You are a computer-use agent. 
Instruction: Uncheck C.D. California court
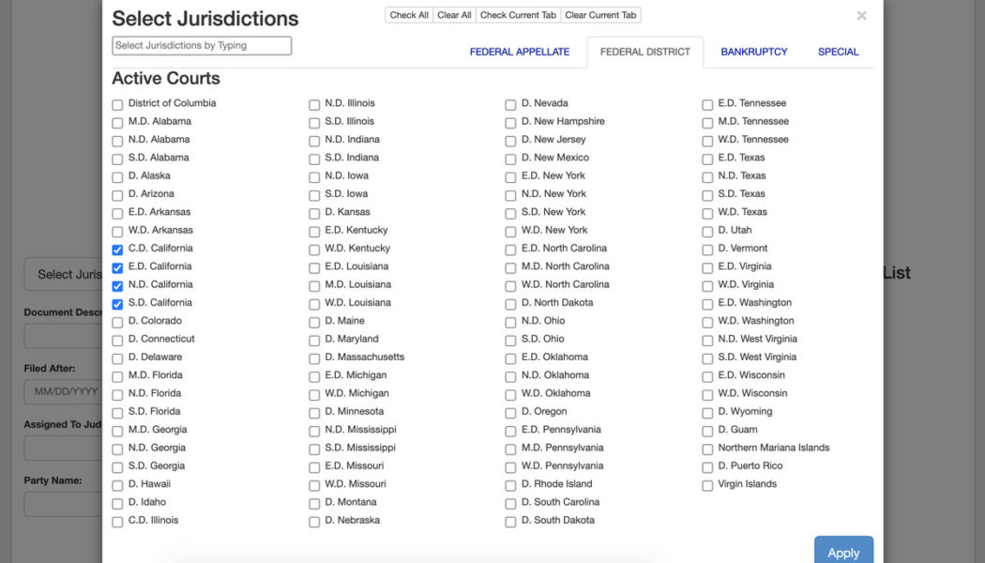click(117, 250)
